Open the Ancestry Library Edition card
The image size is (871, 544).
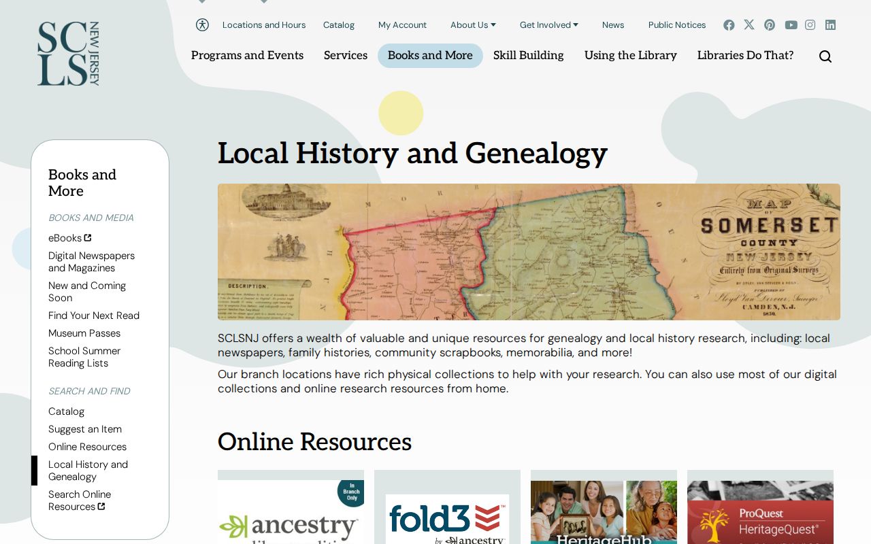click(x=291, y=507)
